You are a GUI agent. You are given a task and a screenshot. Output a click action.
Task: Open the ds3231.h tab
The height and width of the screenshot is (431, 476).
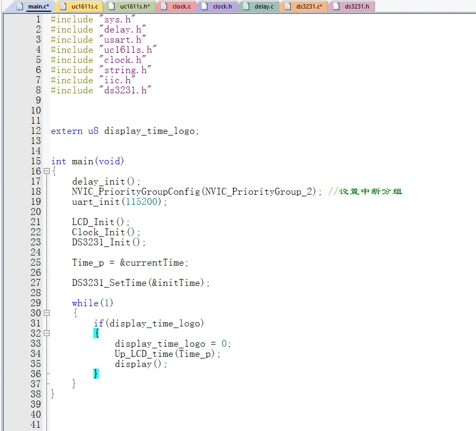[352, 6]
